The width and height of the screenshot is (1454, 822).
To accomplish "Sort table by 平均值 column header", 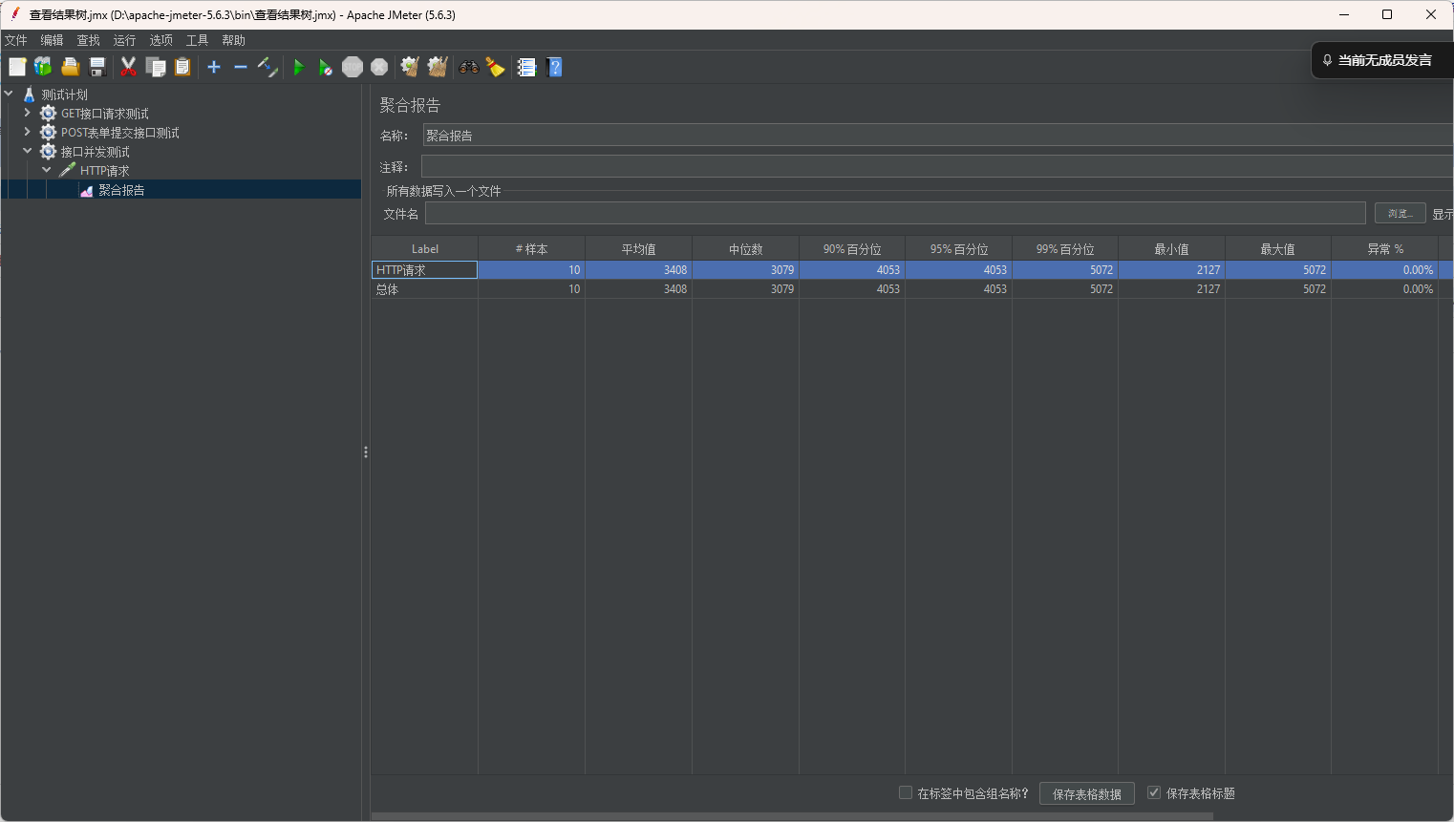I will pyautogui.click(x=638, y=249).
